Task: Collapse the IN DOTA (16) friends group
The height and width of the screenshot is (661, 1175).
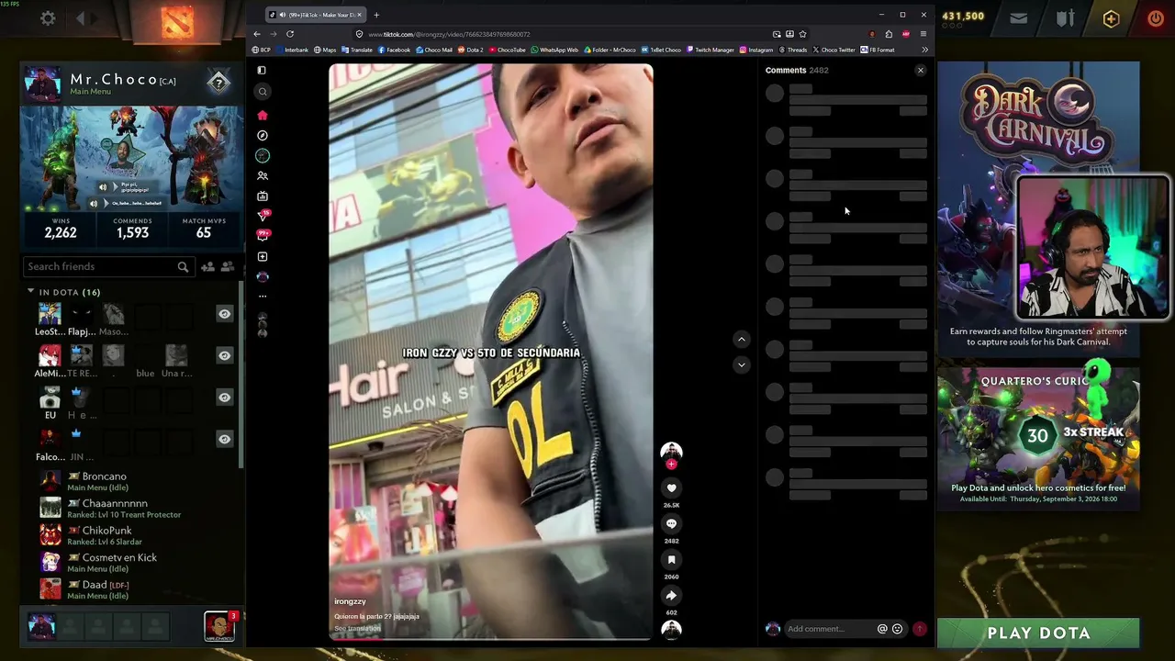Action: pyautogui.click(x=31, y=292)
